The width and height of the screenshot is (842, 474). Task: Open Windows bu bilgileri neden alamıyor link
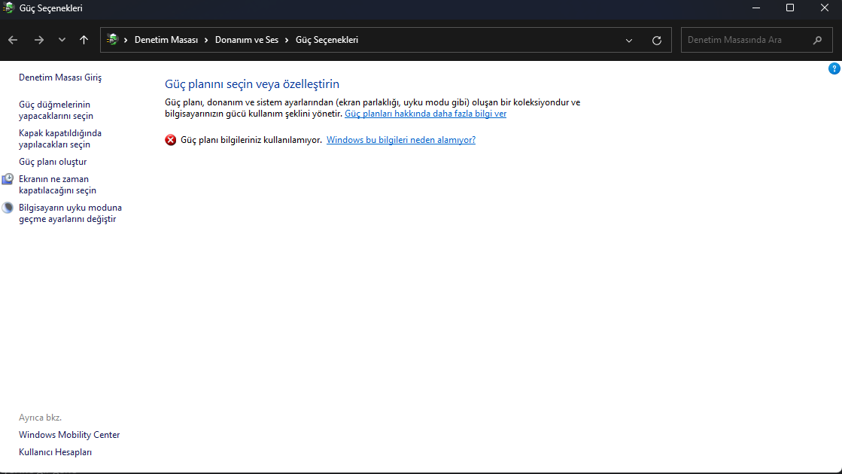click(401, 140)
